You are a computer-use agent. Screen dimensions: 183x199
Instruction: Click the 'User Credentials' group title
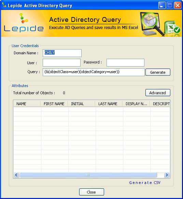(x=25, y=46)
